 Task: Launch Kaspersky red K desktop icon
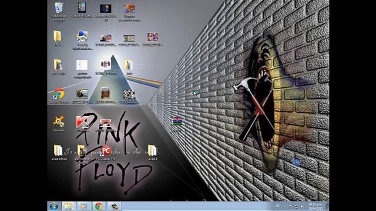pyautogui.click(x=82, y=124)
